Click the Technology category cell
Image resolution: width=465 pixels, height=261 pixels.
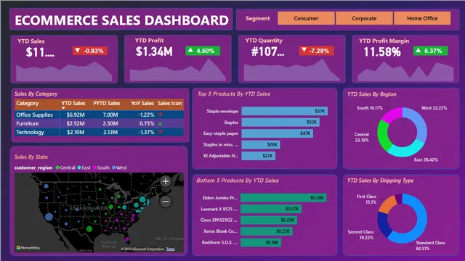tap(30, 132)
